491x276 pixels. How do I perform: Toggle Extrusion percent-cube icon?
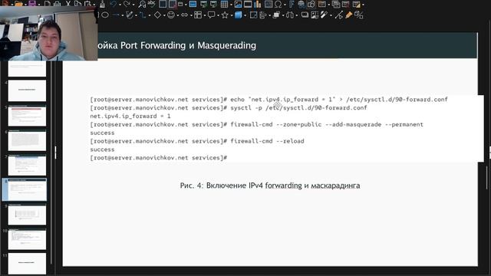(x=358, y=15)
